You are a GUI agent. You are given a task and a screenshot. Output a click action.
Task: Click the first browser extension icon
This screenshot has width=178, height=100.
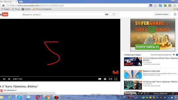click(151, 6)
